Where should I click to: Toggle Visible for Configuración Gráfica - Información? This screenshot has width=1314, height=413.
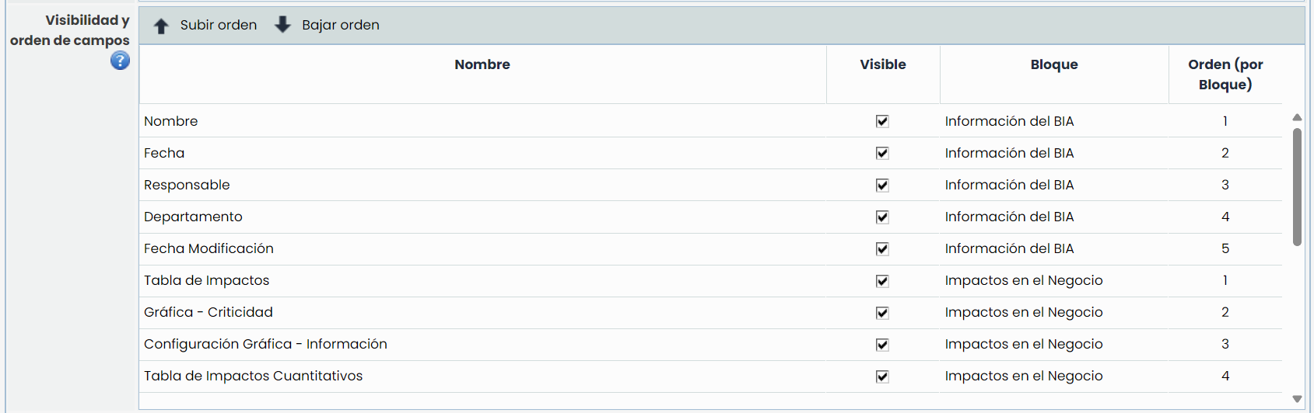(882, 344)
